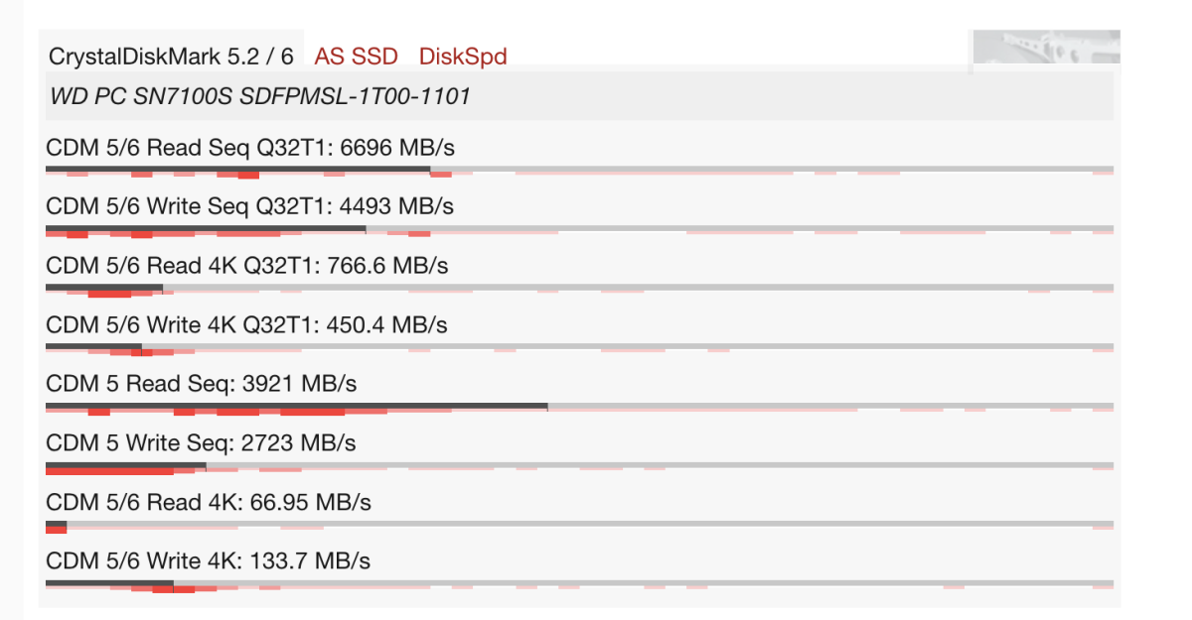Click the red bar under CDM 5 Write Seq
1192x620 pixels.
click(109, 471)
